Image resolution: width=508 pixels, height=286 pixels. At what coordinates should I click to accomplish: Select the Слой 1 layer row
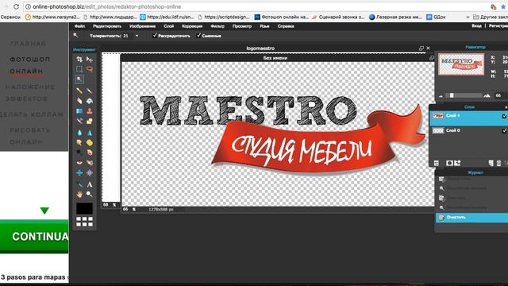coord(469,118)
